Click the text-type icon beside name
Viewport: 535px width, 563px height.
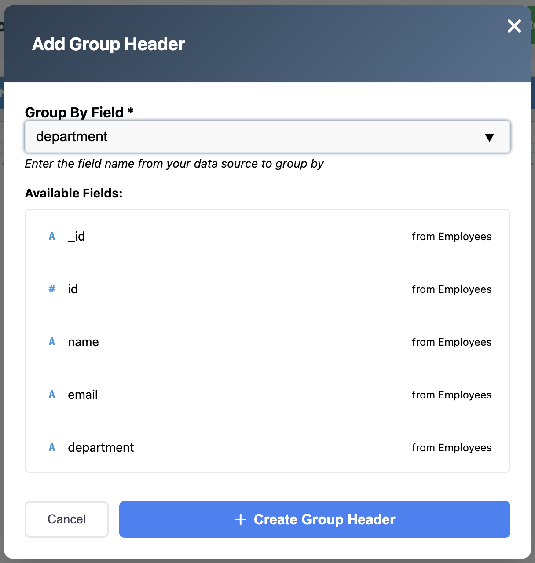click(52, 342)
